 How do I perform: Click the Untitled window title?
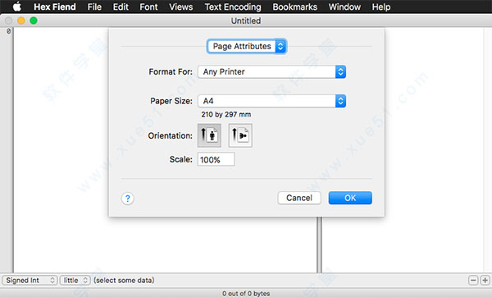click(x=246, y=21)
